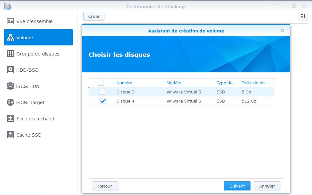Close the Gestionnaire de stockage window

(x=305, y=6)
